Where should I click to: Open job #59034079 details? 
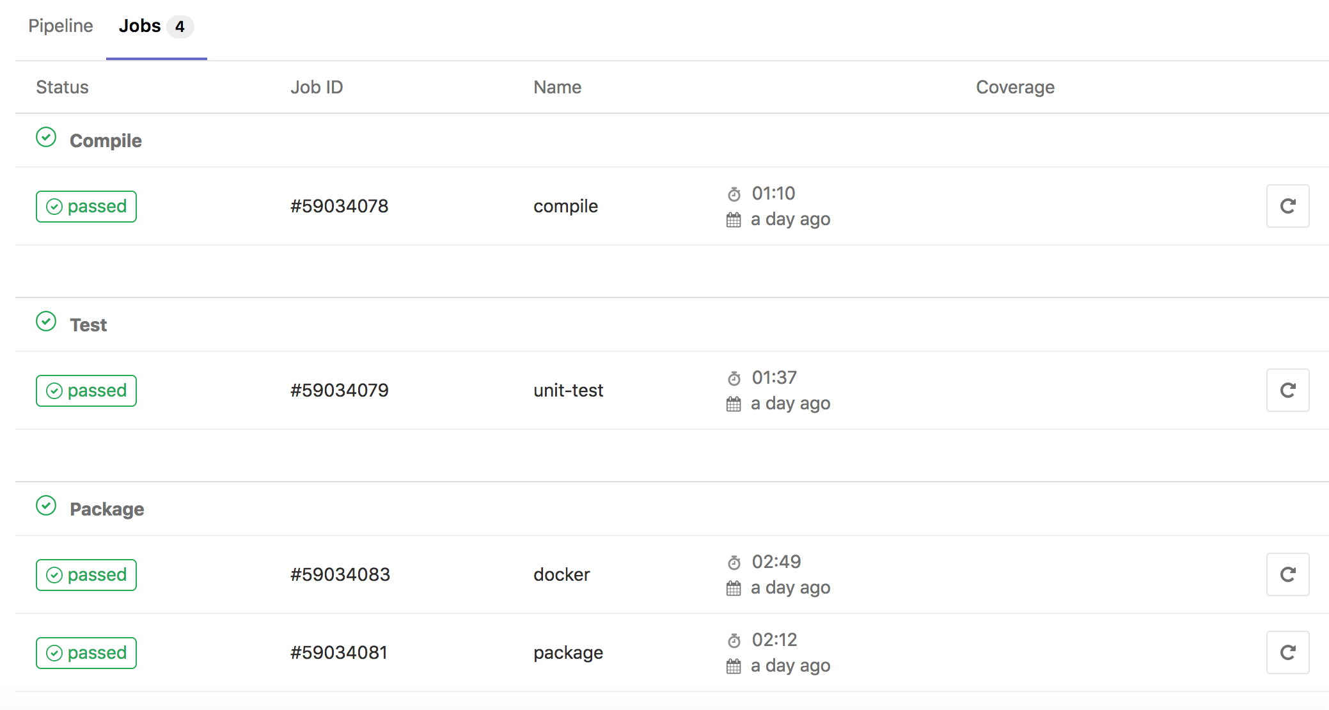pos(339,390)
